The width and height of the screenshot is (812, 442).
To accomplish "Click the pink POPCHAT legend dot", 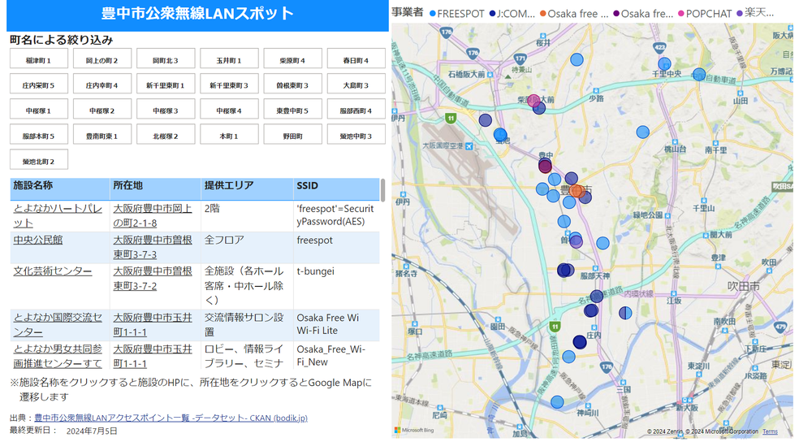I will [x=681, y=14].
